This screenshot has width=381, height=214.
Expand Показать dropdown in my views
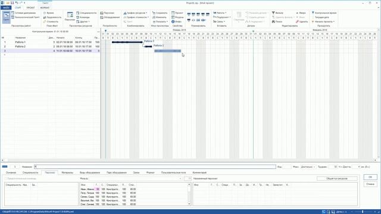[x=160, y=21]
